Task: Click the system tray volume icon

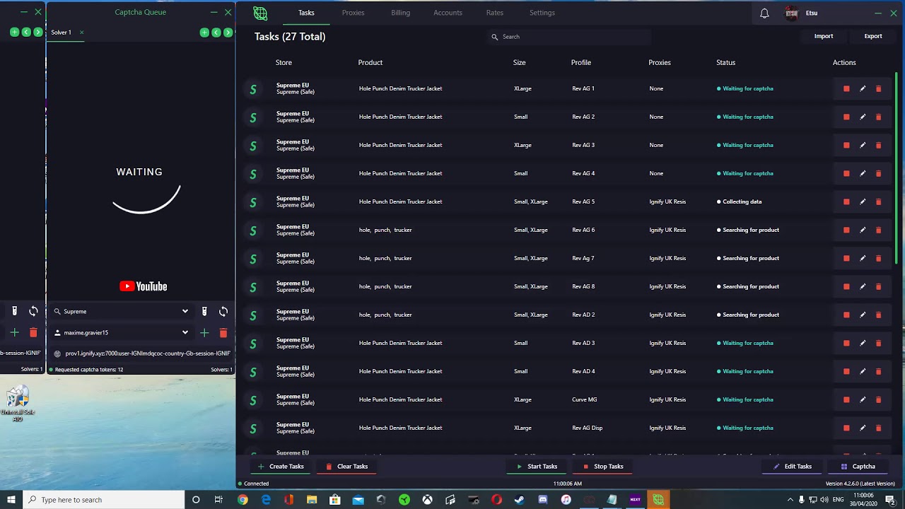Action: pos(824,500)
